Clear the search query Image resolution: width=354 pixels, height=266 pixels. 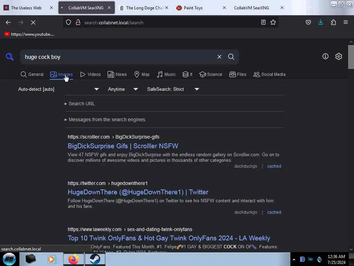point(219,57)
